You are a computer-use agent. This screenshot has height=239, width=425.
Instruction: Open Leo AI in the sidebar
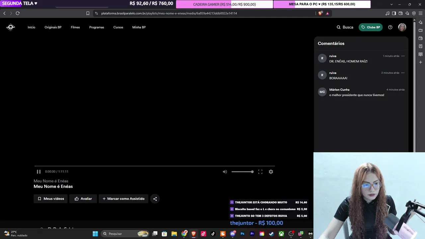click(x=420, y=22)
